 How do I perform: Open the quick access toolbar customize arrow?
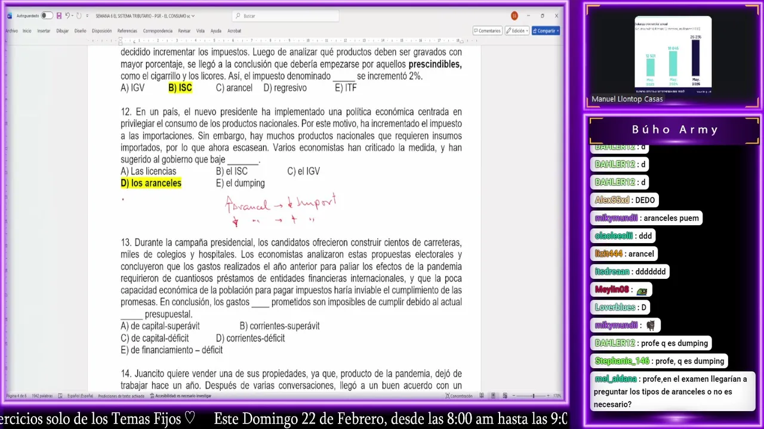pyautogui.click(x=88, y=15)
